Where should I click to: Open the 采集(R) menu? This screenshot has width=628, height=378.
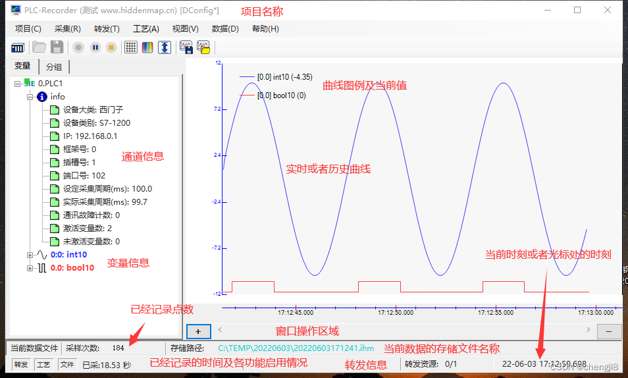click(x=67, y=29)
